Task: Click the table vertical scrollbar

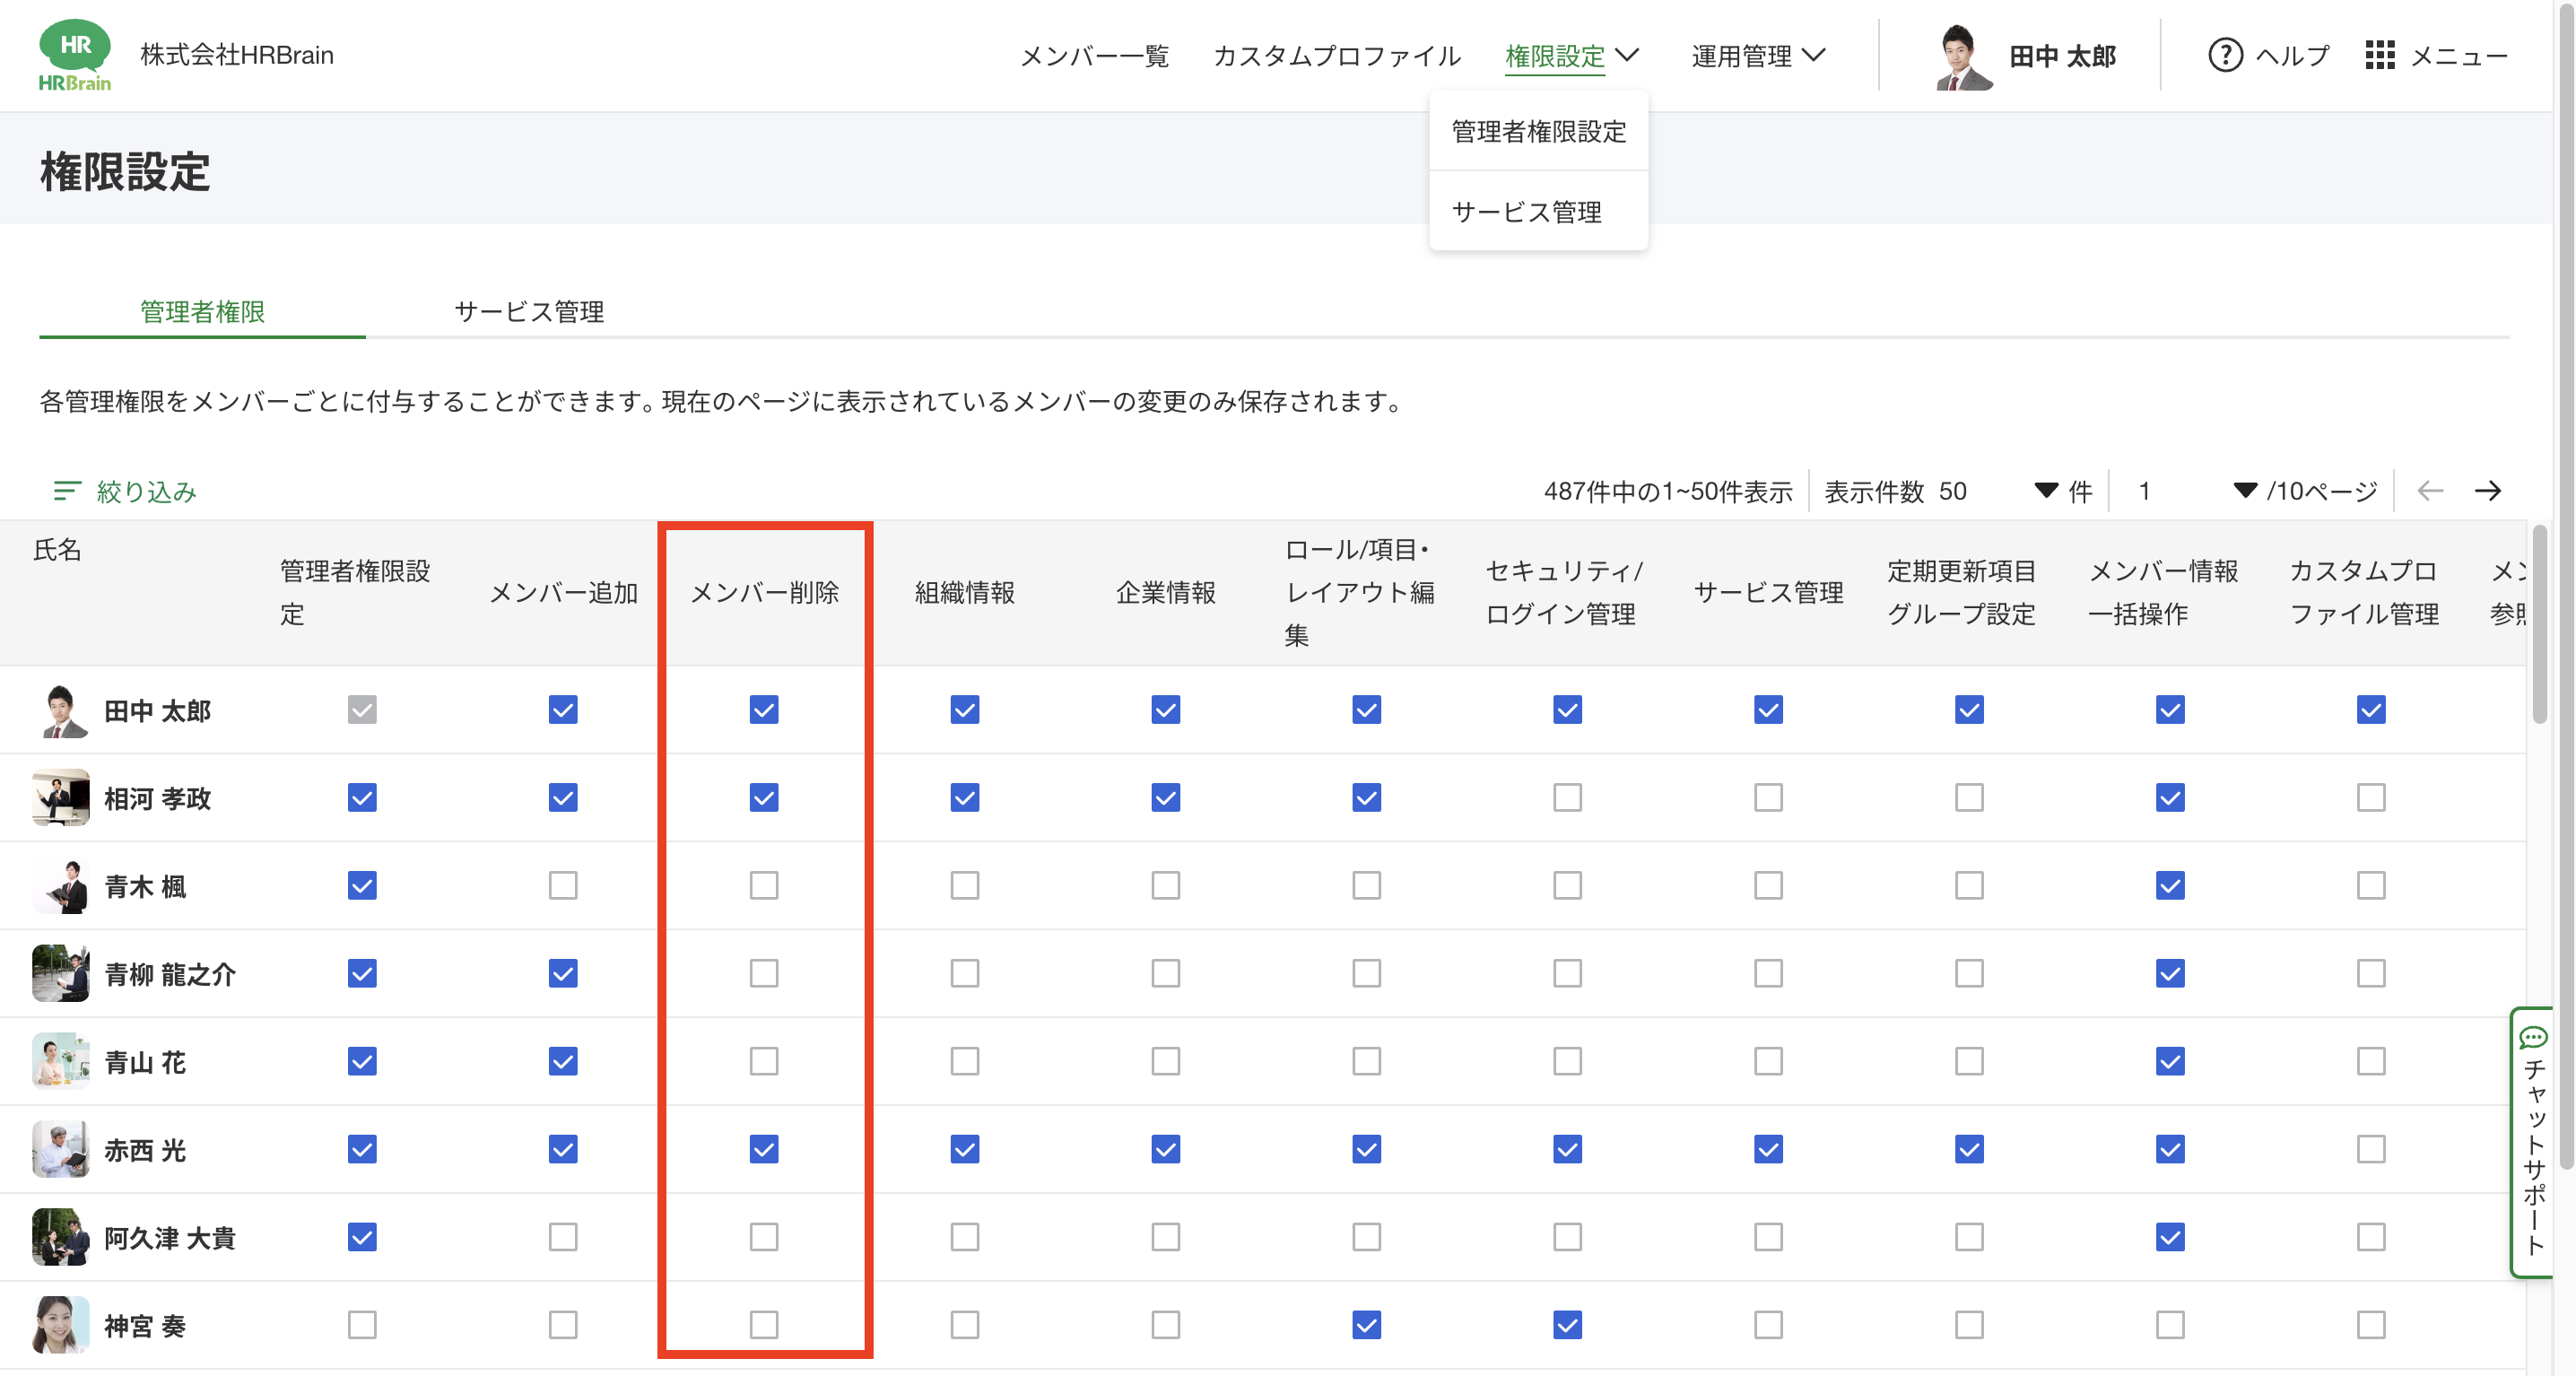Action: click(x=2539, y=625)
